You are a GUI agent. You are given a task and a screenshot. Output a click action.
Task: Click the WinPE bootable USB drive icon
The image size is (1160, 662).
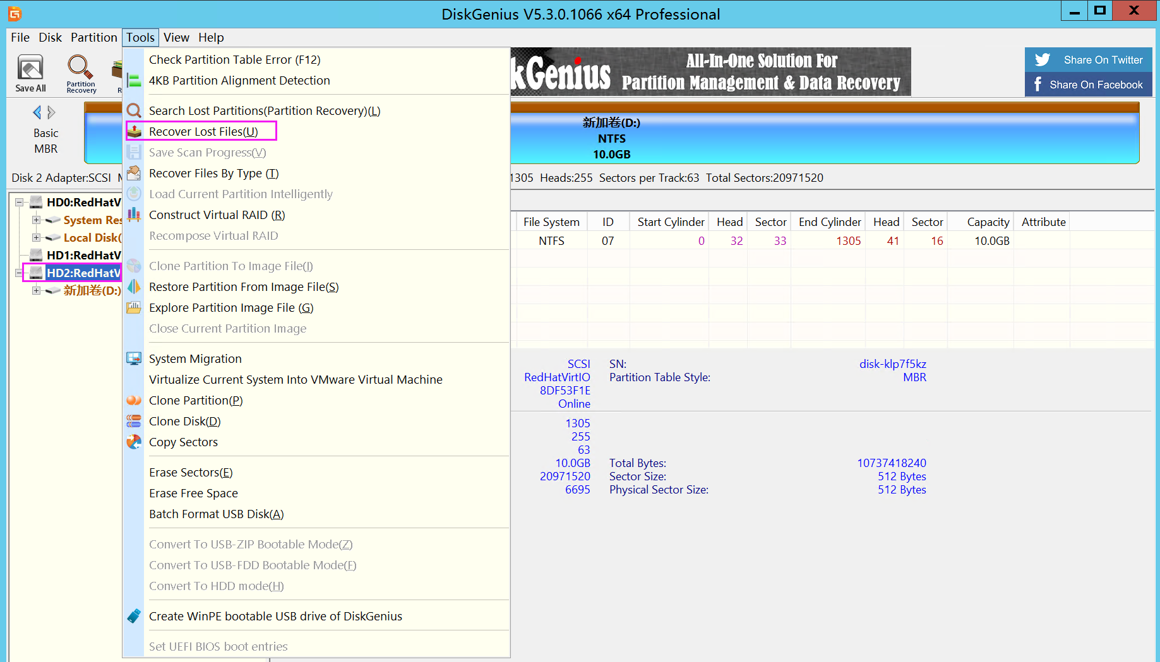pyautogui.click(x=134, y=617)
